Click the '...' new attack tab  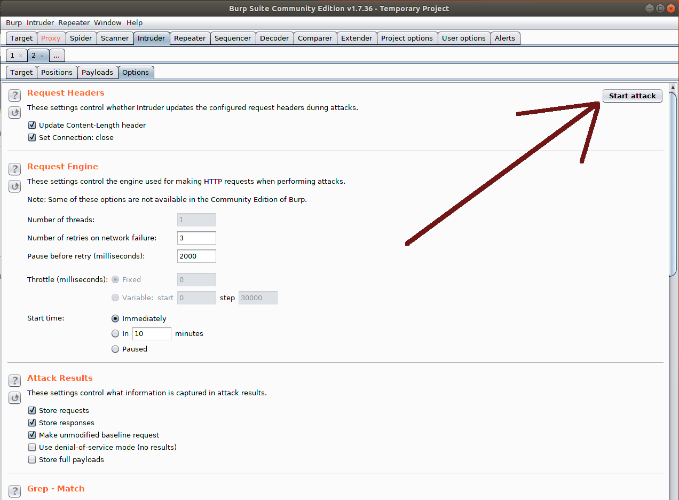[57, 56]
